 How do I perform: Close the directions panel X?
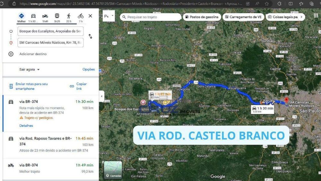90,16
